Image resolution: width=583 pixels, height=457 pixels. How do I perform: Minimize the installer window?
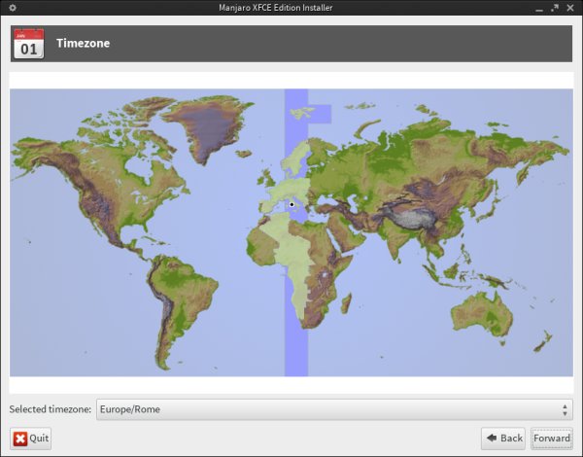click(539, 8)
